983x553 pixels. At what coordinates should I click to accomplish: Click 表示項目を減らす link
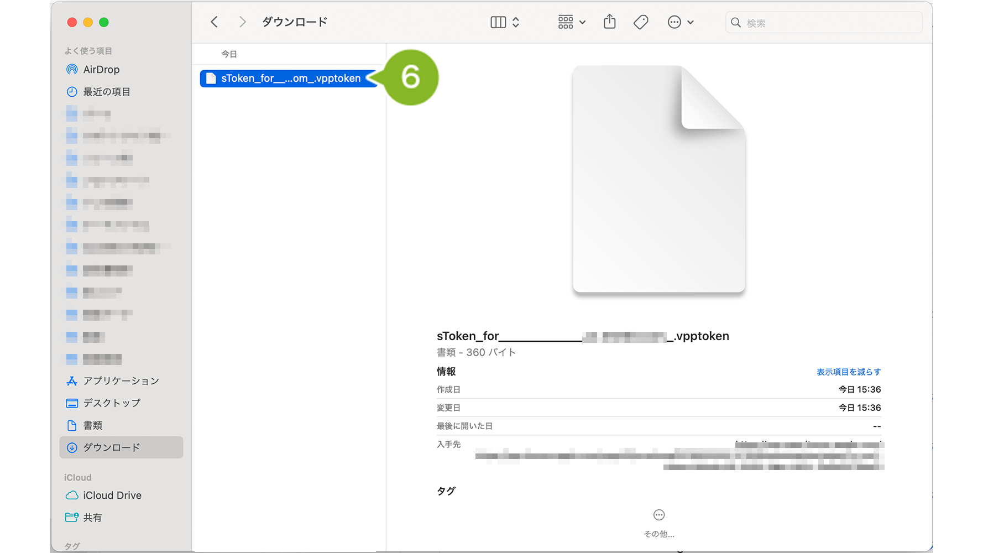click(x=848, y=372)
